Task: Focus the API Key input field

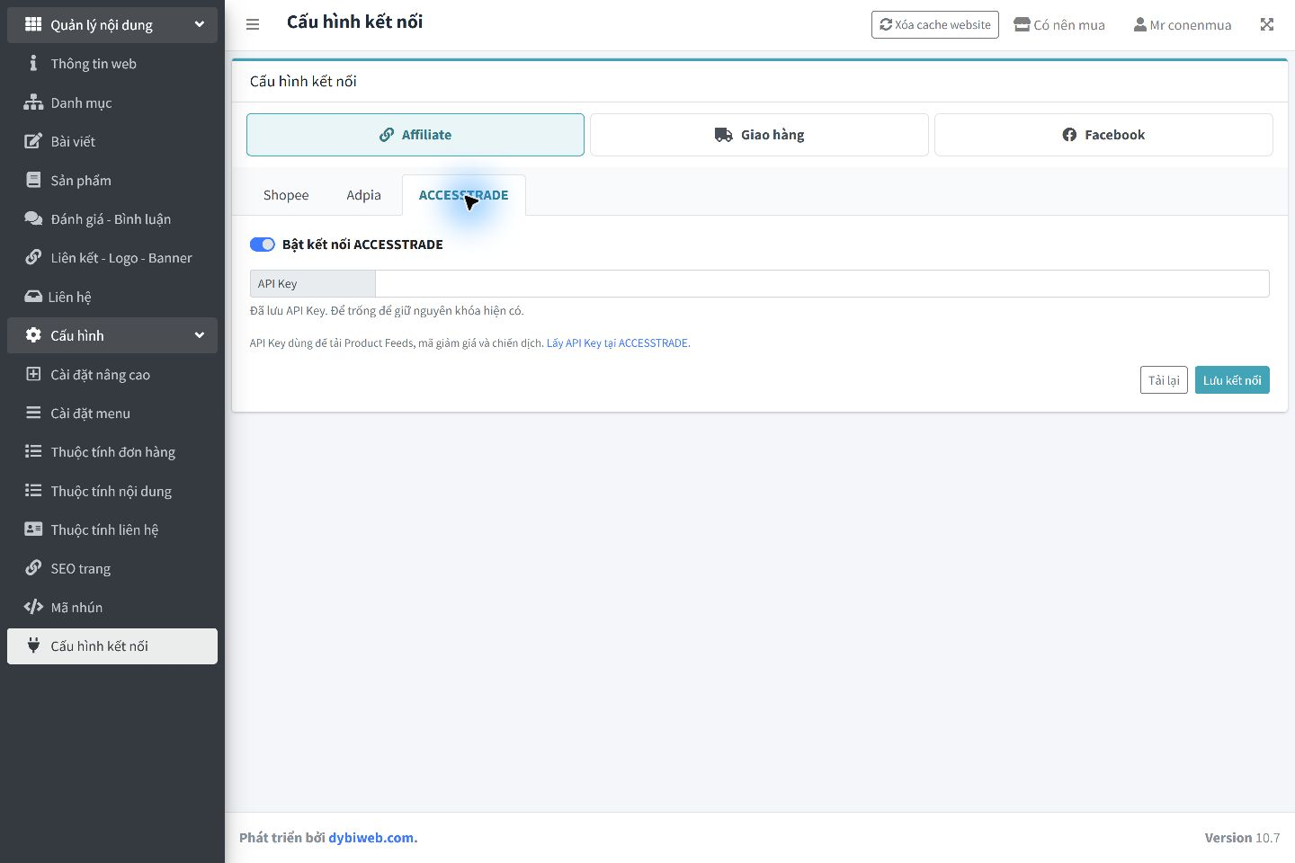Action: pos(822,283)
